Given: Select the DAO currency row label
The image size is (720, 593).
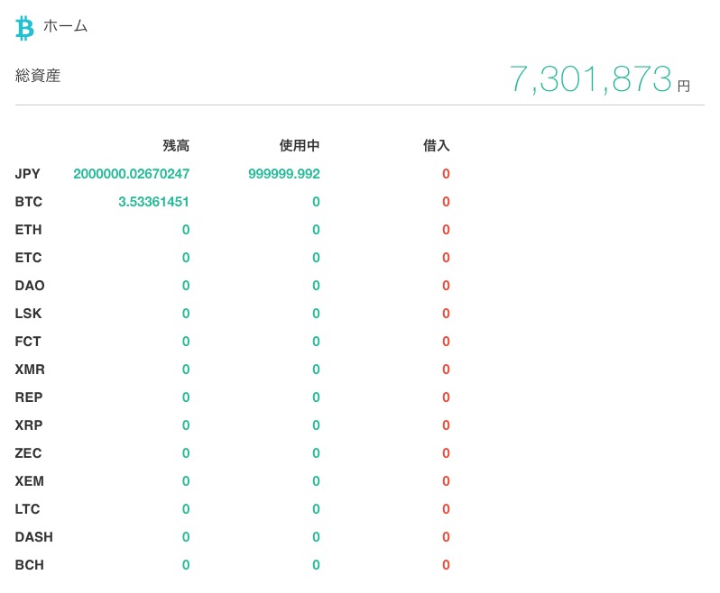Looking at the screenshot, I should (x=30, y=286).
